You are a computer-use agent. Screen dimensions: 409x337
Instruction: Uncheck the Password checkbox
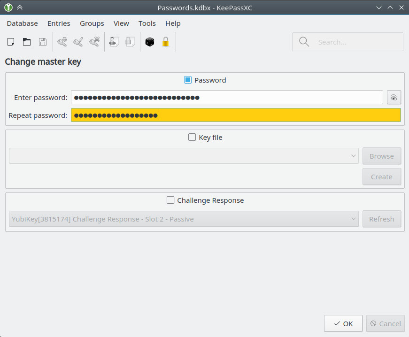tap(188, 80)
